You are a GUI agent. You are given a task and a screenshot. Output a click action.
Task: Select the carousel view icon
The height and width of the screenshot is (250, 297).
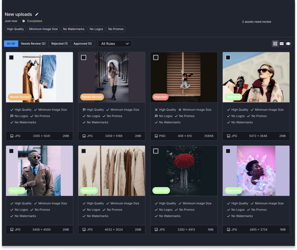click(288, 44)
